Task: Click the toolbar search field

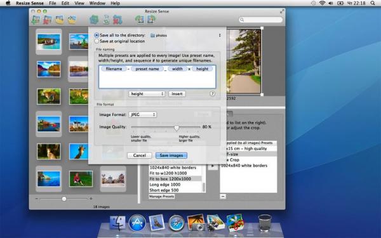Action: point(260,20)
